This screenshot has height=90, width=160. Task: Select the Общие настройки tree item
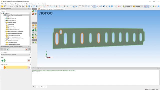pos(13,42)
